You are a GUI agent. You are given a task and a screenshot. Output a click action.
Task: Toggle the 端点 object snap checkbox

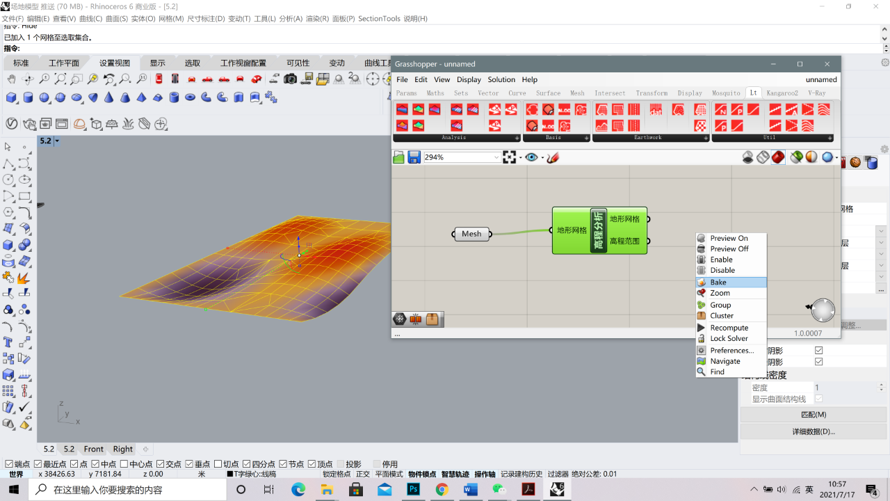(x=8, y=464)
